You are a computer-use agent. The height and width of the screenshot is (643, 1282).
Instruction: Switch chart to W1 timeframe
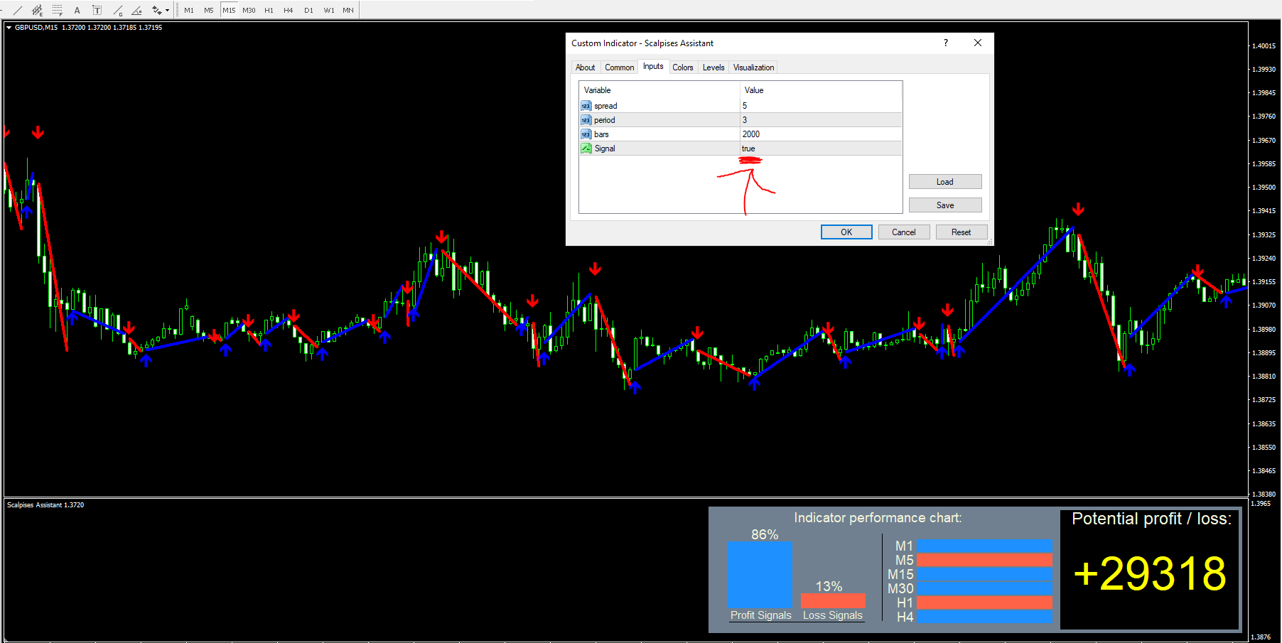pyautogui.click(x=329, y=10)
